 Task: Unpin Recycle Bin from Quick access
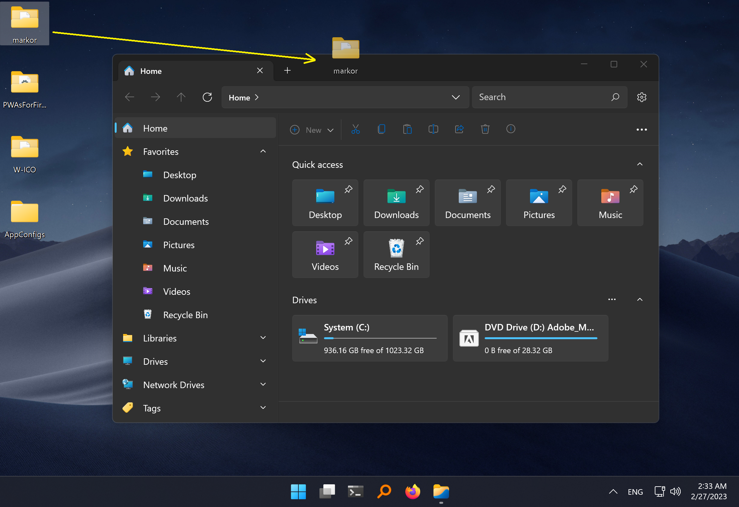[420, 241]
